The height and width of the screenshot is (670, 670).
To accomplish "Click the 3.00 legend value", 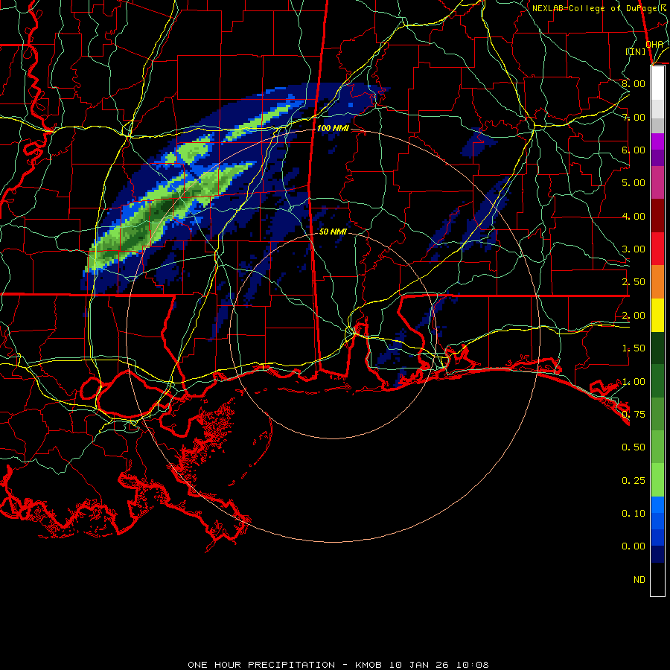I will click(634, 249).
